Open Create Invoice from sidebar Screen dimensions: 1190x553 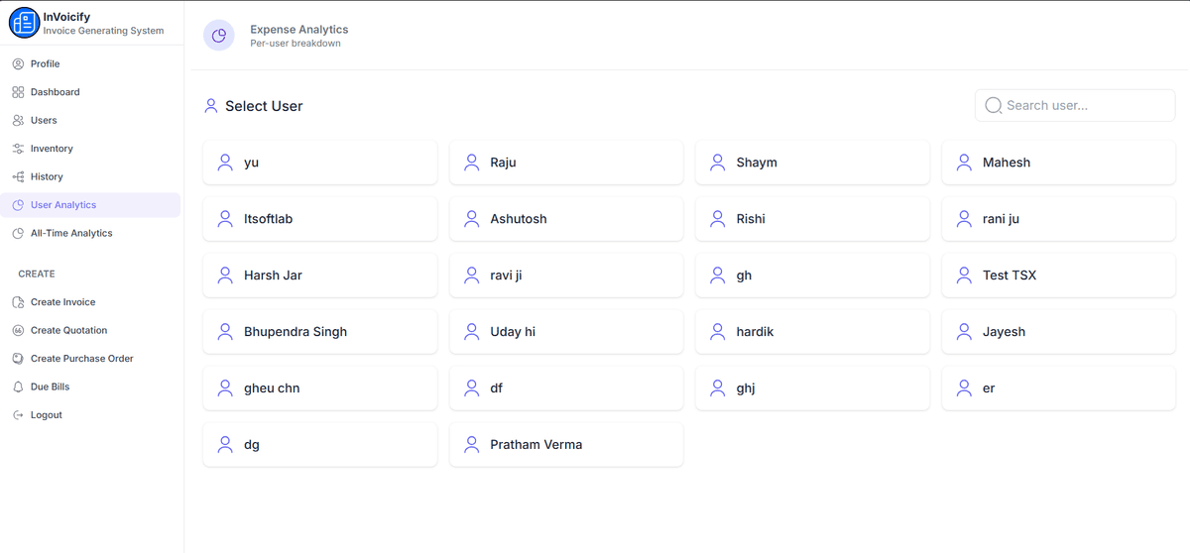coord(62,302)
